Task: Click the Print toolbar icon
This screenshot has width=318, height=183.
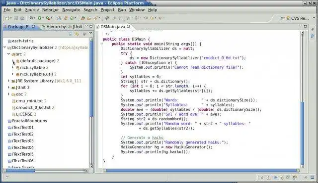Action: pyautogui.click(x=22, y=18)
